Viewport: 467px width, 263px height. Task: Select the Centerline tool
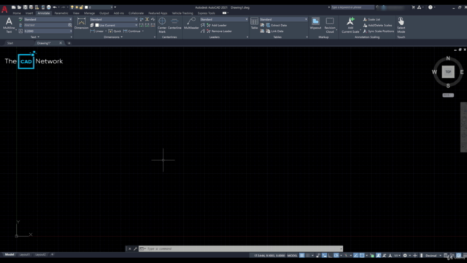click(174, 23)
